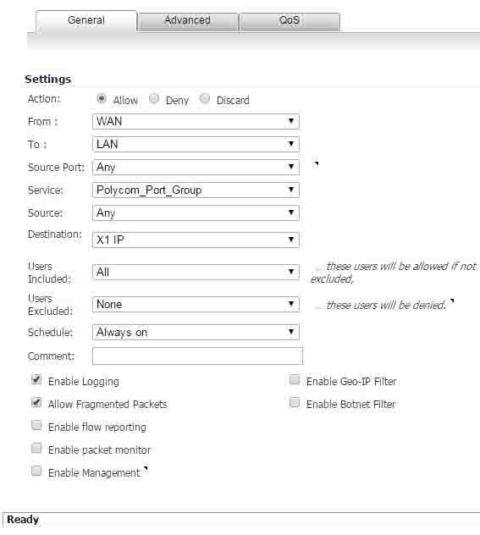Tick the Enable Geo-IP Filter checkbox
The image size is (480, 535).
(295, 379)
